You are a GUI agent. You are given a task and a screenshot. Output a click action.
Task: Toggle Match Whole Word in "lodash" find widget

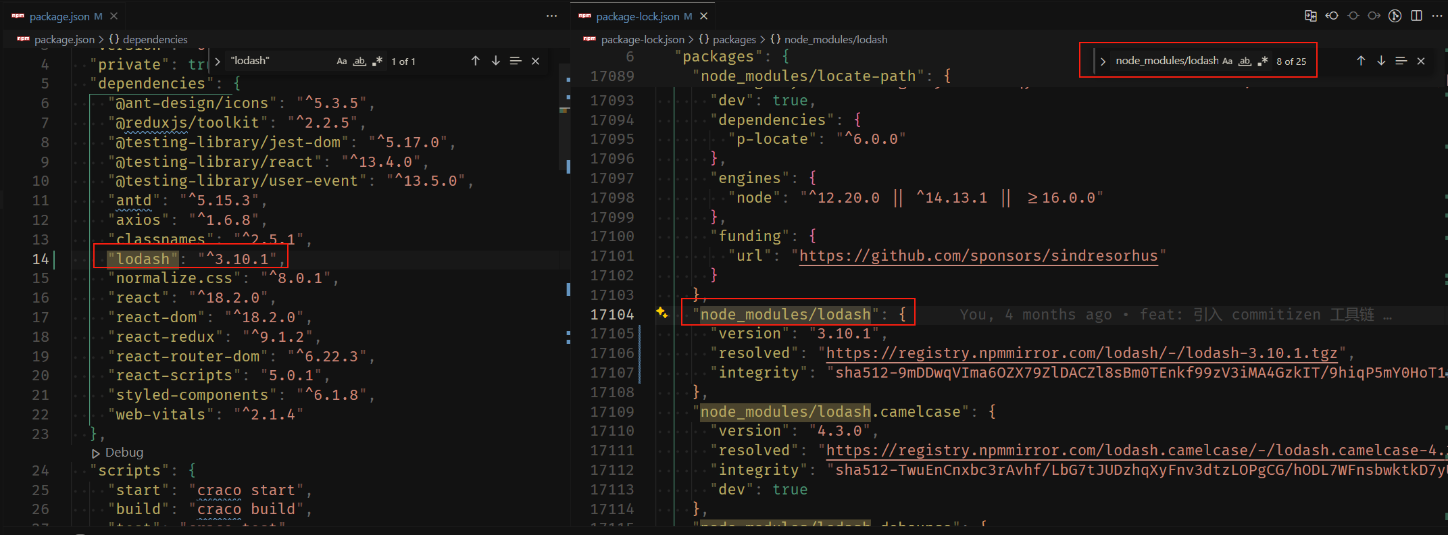359,61
